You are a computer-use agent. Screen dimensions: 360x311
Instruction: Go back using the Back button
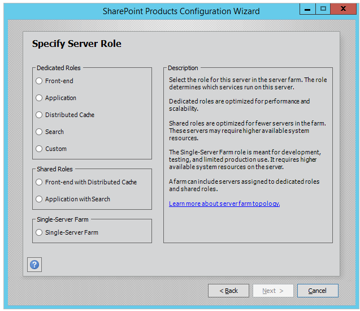[228, 291]
